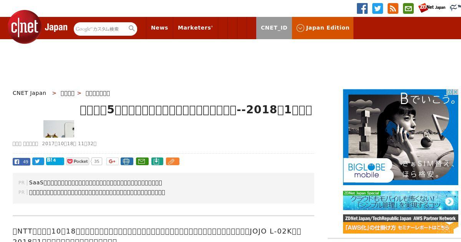Click the orange paperclip clip icon

(172, 161)
